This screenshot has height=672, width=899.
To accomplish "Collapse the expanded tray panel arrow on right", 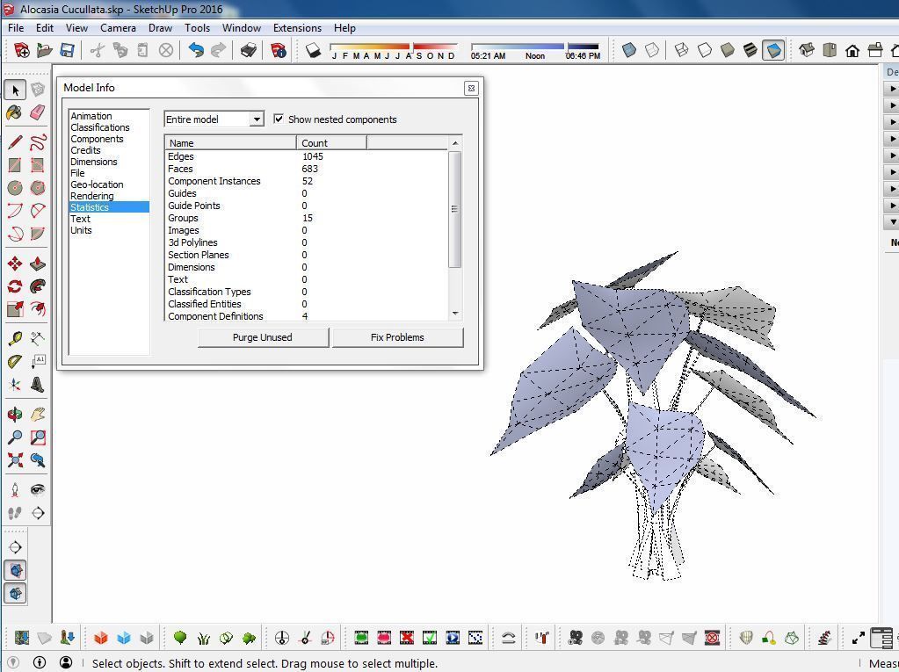I will pyautogui.click(x=892, y=221).
